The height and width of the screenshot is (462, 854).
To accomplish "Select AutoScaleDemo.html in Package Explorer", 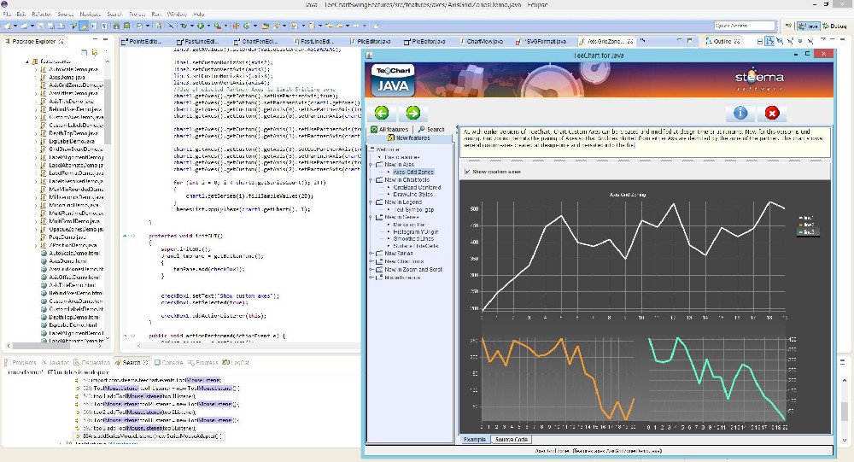I will pos(73,253).
